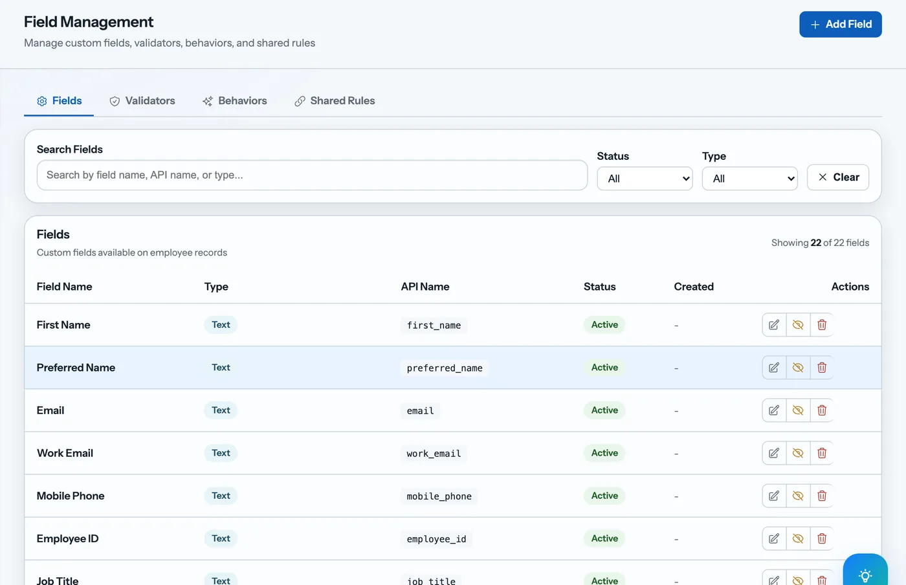Edit the Employee ID field
This screenshot has height=585, width=906.
774,538
